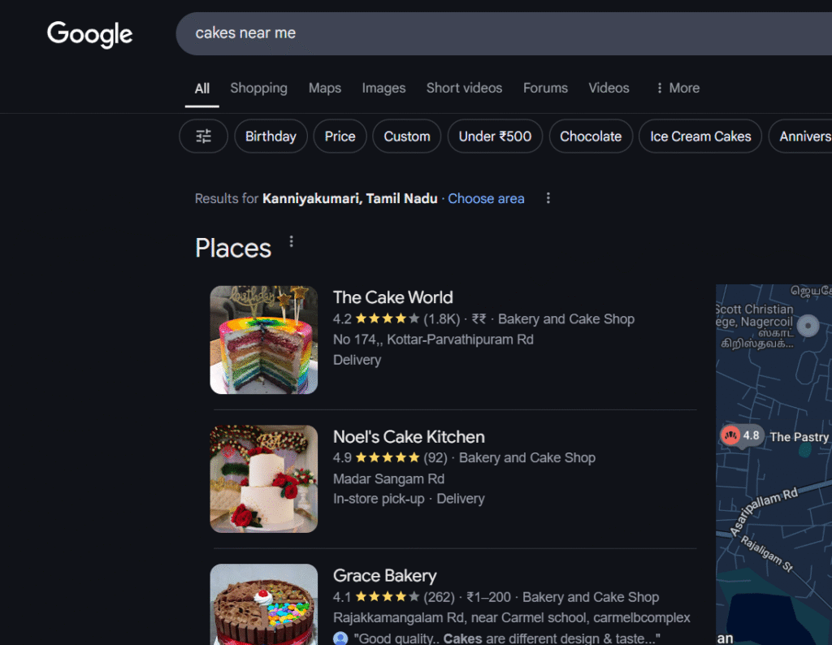
Task: Open the overflow menu beside Choose area
Action: click(548, 197)
